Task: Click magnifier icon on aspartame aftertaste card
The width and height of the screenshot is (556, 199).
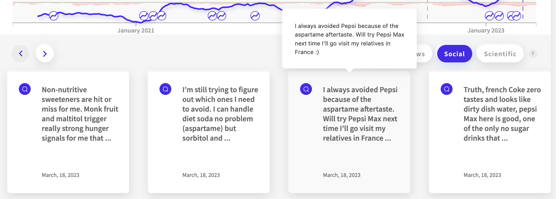Action: 306,89
